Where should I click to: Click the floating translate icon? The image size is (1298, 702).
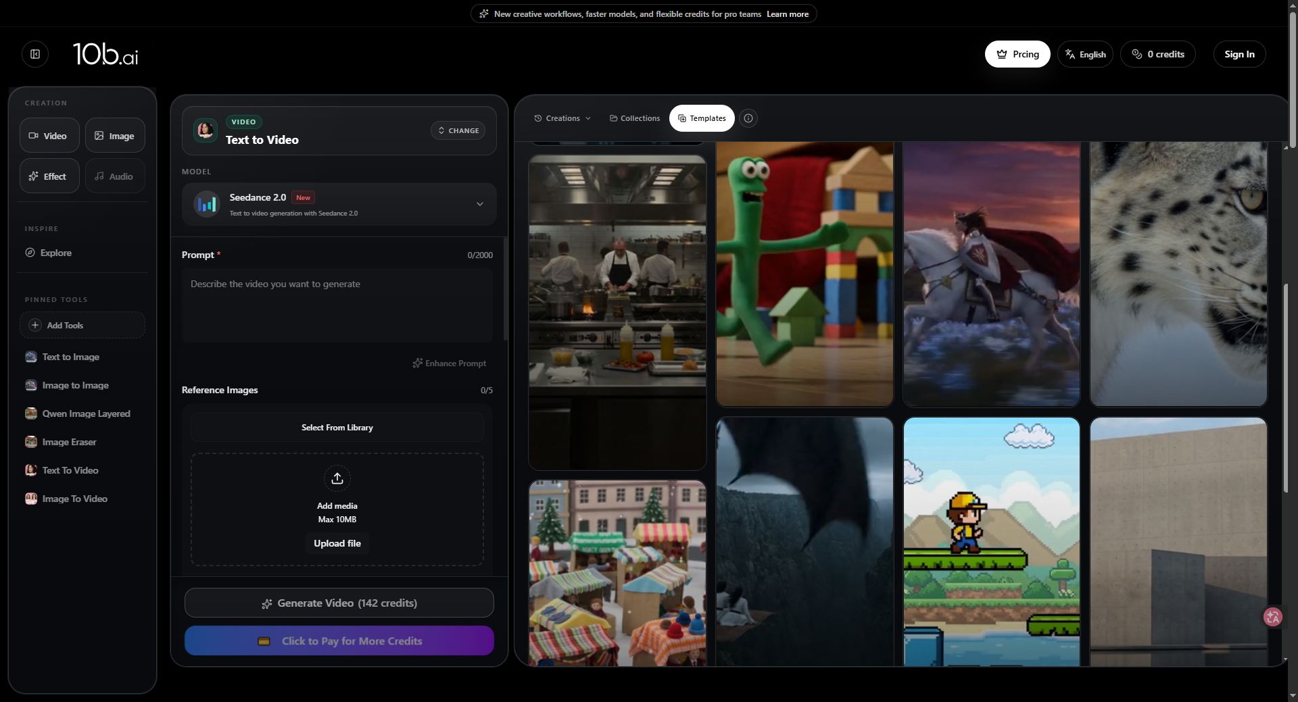coord(1273,617)
